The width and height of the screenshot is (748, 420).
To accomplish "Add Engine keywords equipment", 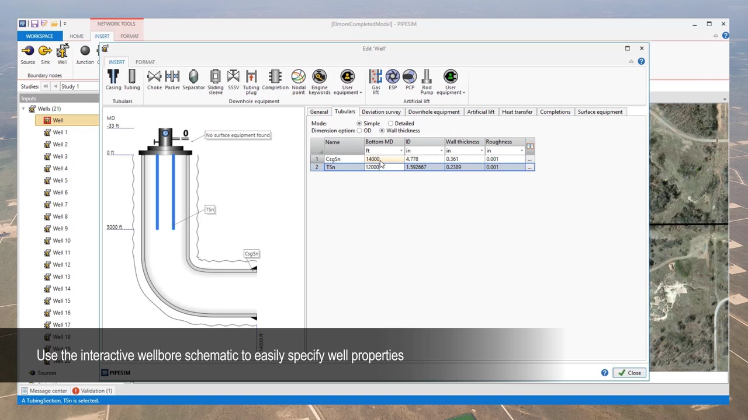I will (x=319, y=82).
